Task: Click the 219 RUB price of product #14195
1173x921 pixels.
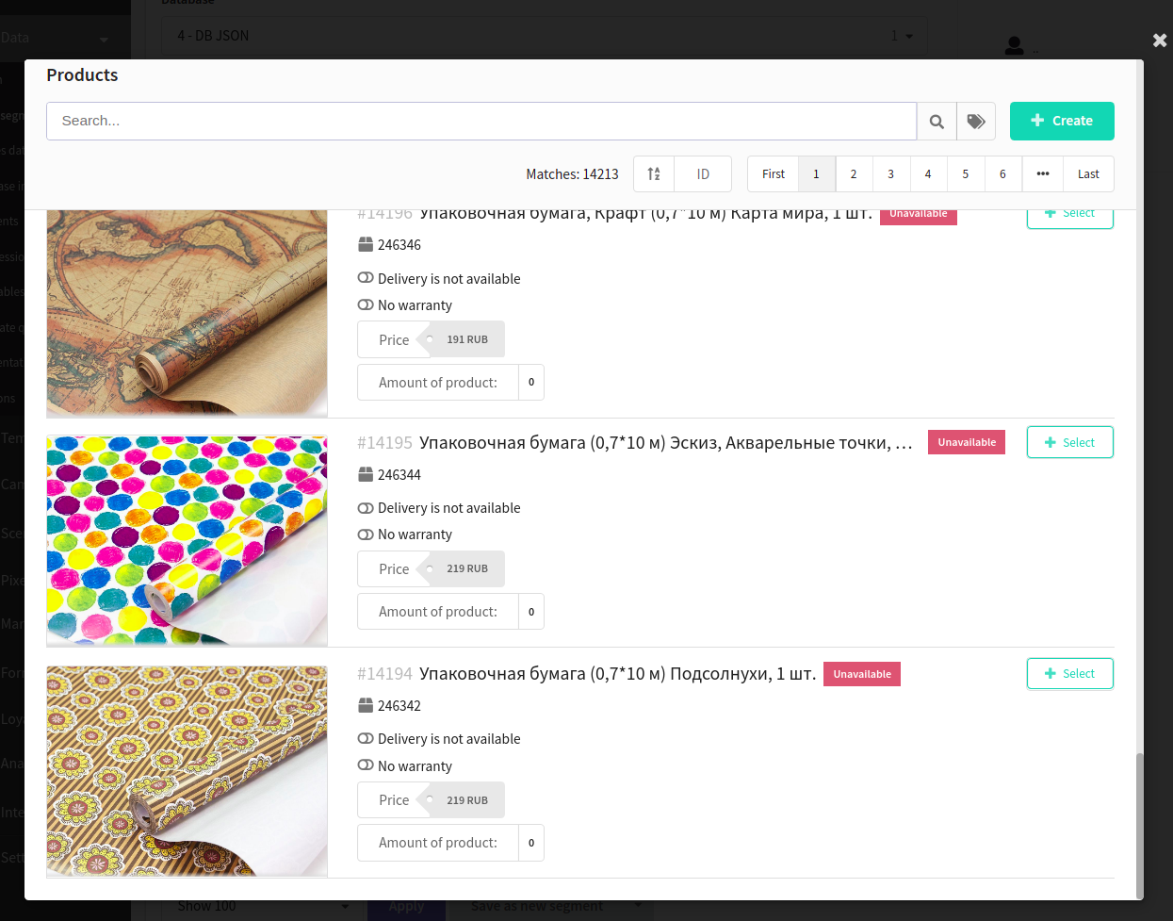Action: tap(461, 568)
